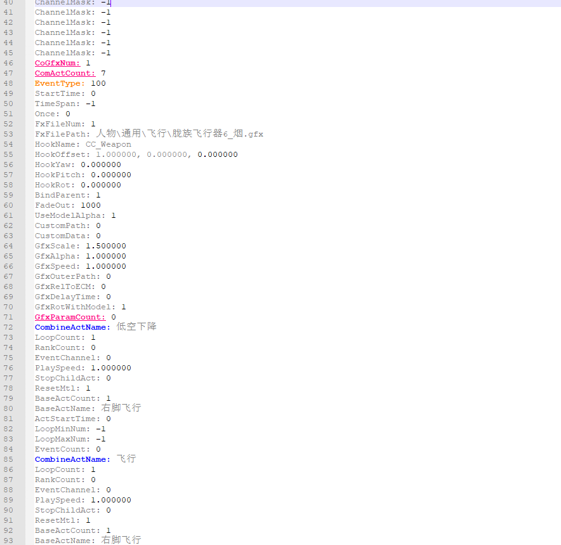
Task: Click the LoopMinNum: -1 line
Action: pyautogui.click(x=70, y=429)
